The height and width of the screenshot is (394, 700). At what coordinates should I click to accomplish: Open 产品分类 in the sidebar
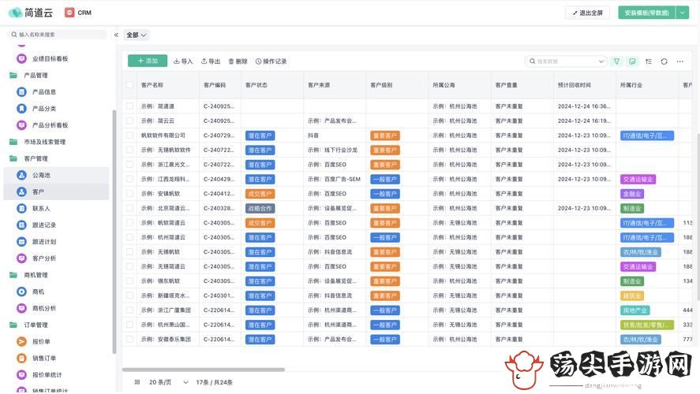tap(43, 108)
